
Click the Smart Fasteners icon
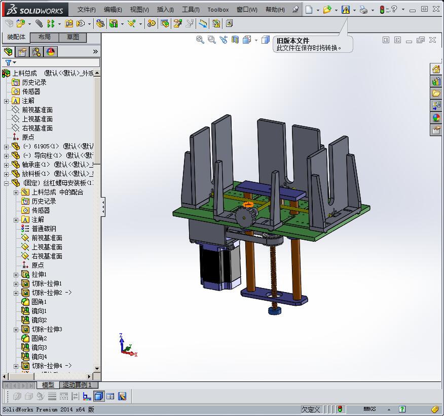(x=69, y=23)
